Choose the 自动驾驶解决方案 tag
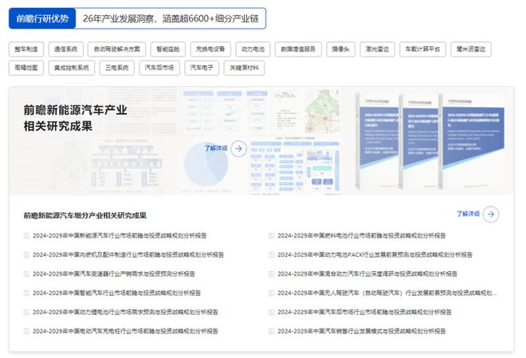 click(x=116, y=49)
